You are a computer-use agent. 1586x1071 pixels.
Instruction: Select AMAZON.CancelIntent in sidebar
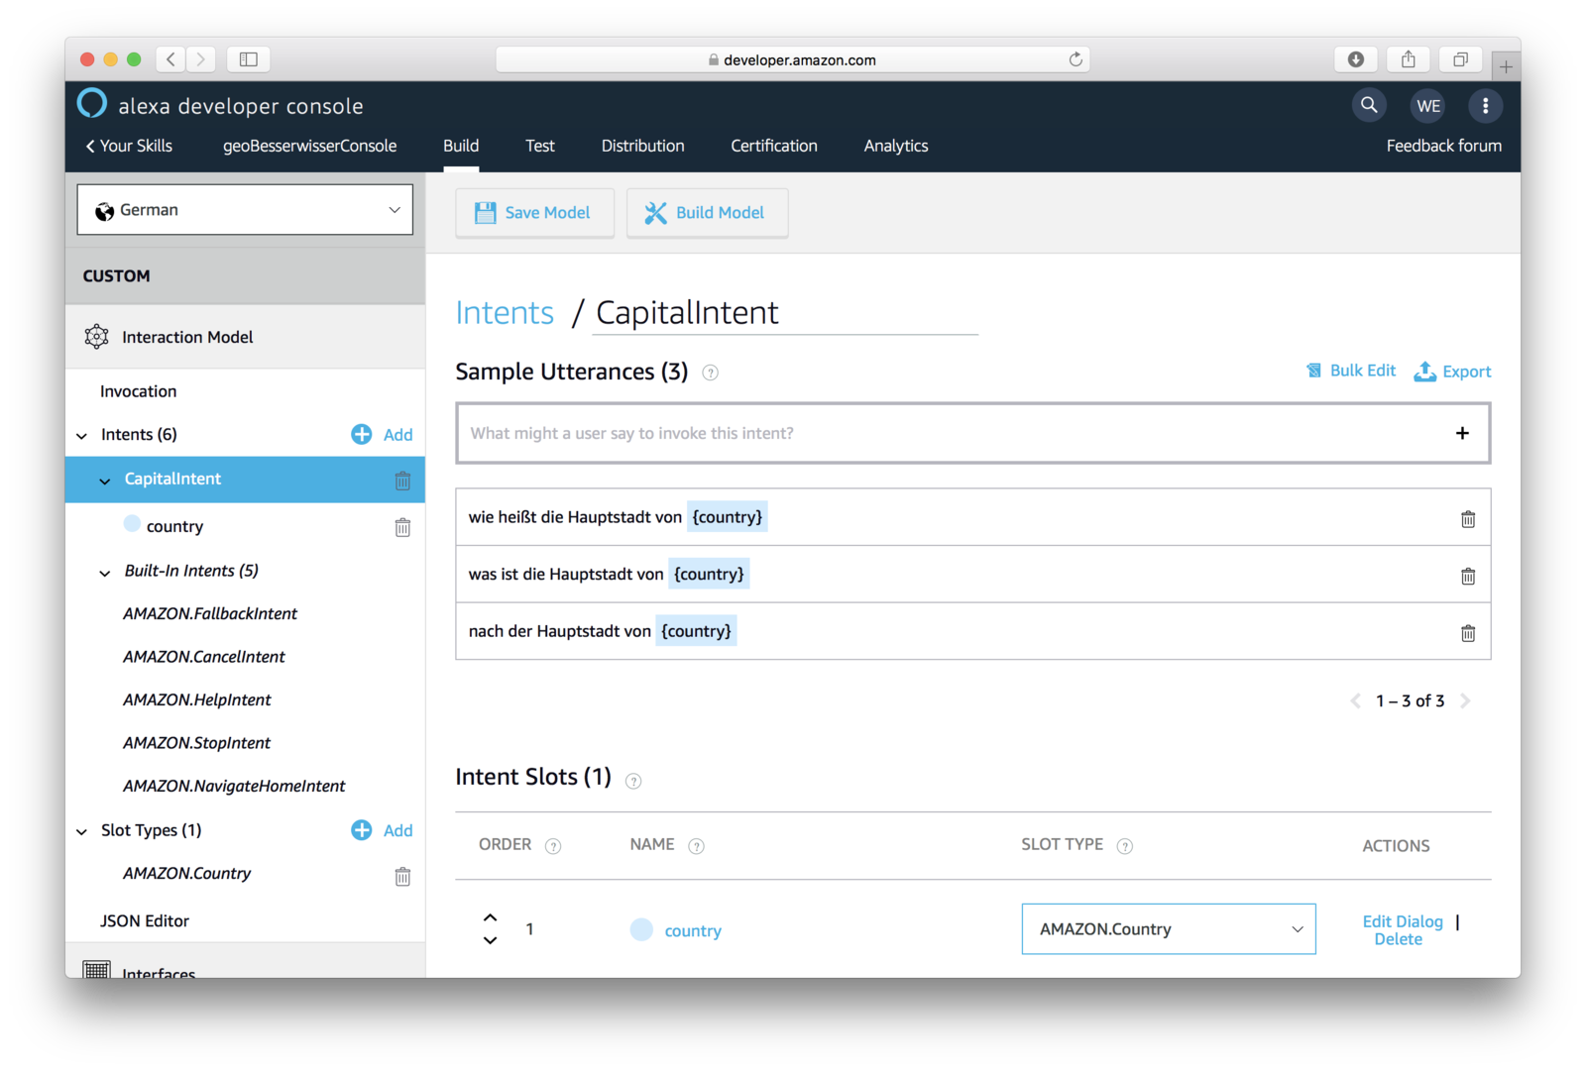tap(204, 657)
